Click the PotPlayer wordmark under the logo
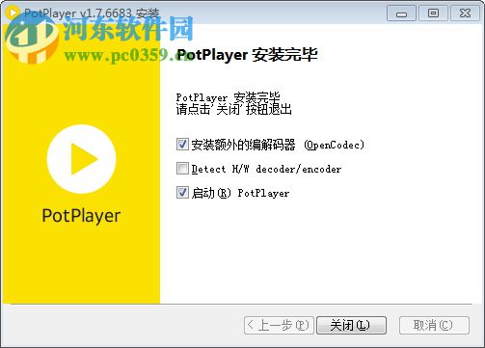The image size is (485, 348). (x=81, y=216)
